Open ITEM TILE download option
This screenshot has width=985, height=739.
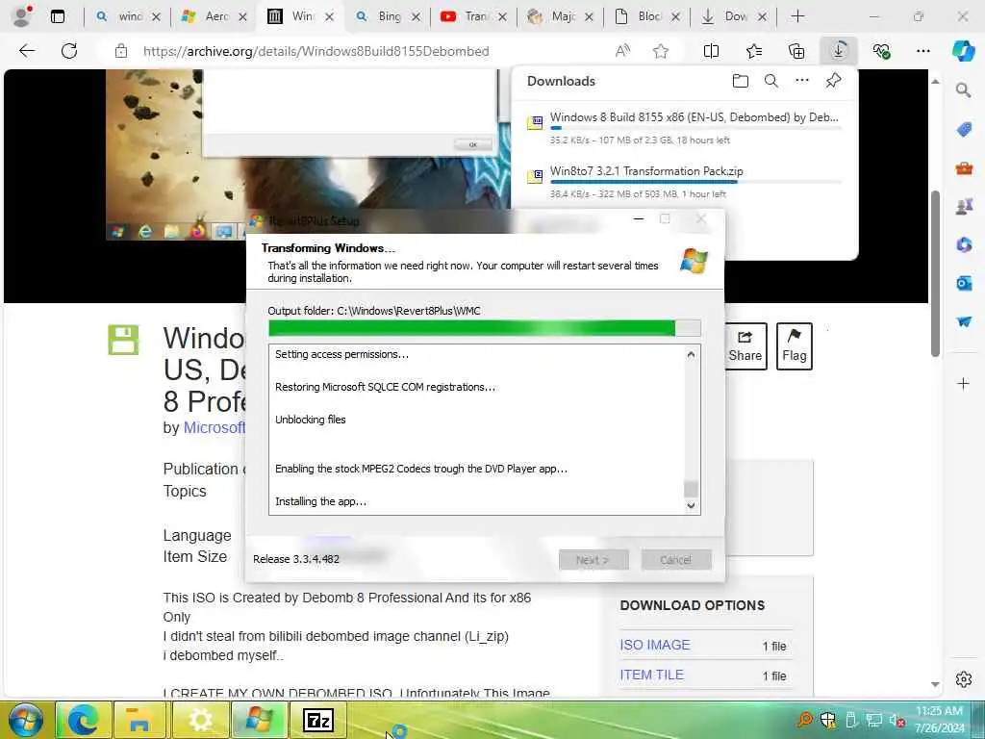tap(651, 675)
